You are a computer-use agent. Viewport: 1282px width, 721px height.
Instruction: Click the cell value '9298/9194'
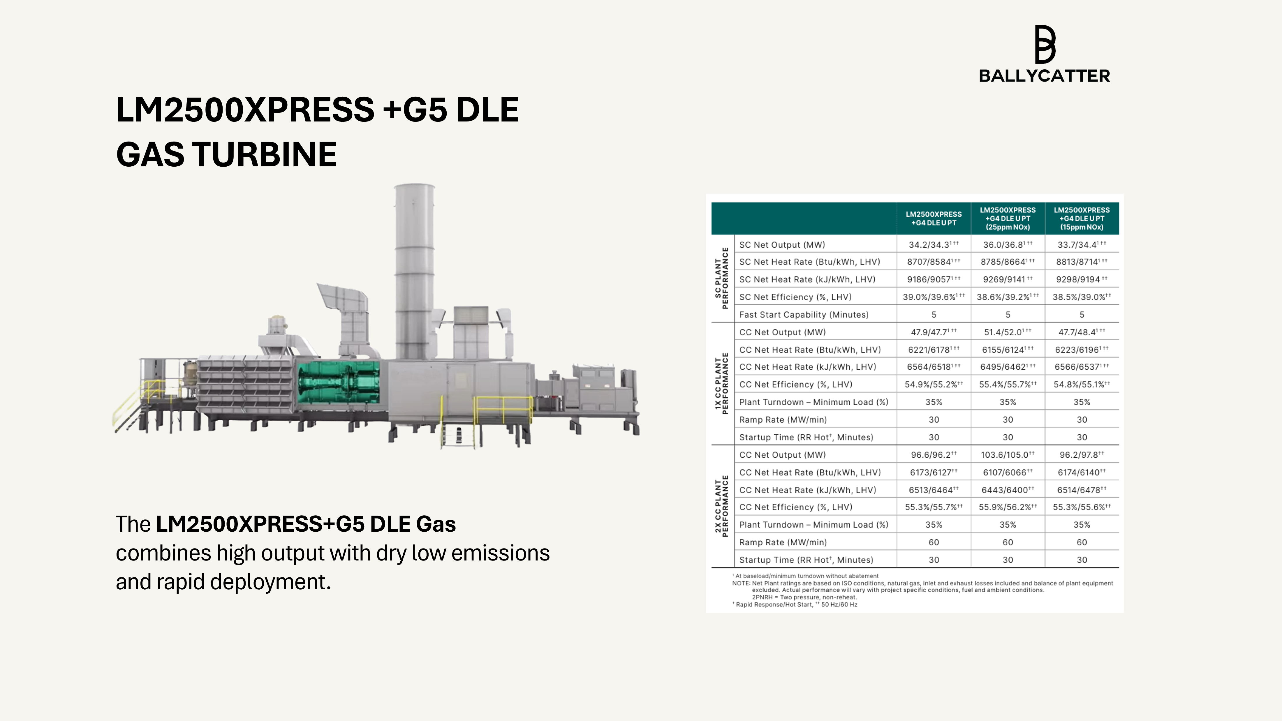point(1082,279)
